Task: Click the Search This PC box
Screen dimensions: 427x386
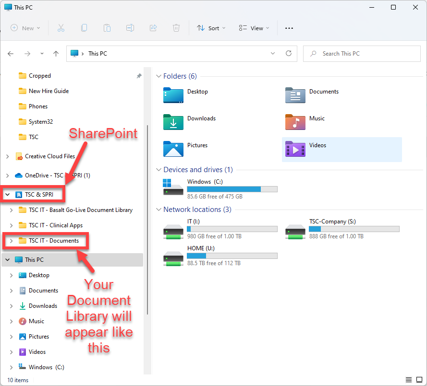Action: [x=362, y=54]
